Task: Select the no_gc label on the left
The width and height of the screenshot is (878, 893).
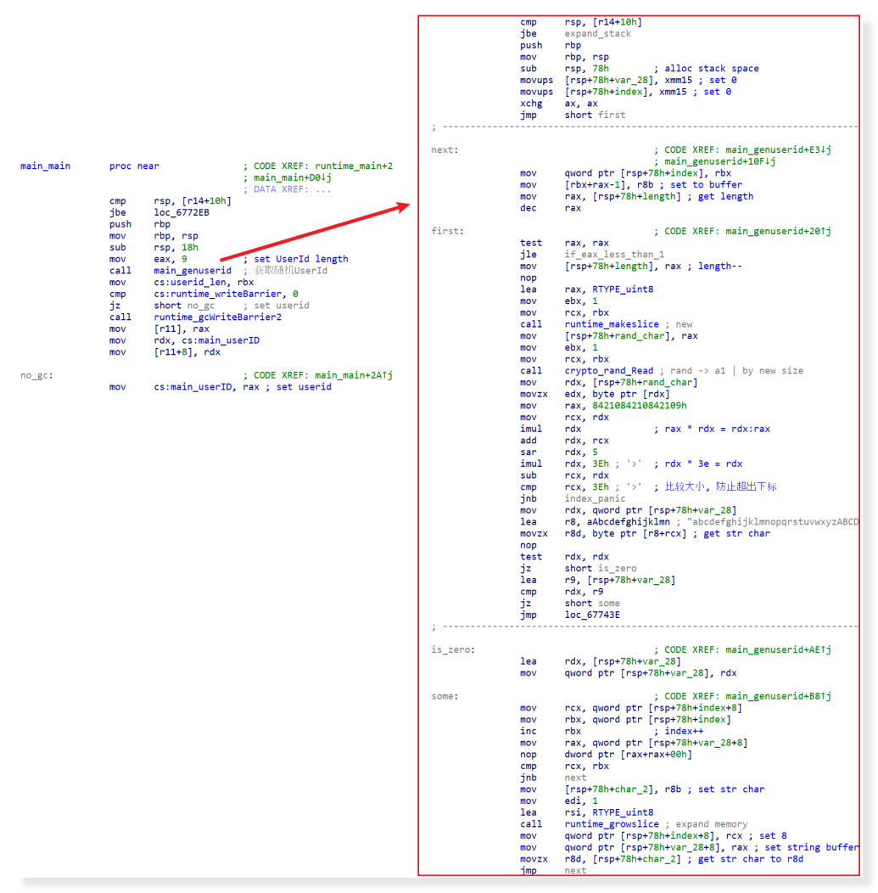Action: coord(36,375)
